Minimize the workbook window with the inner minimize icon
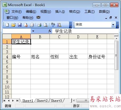The height and width of the screenshot is (110, 121). 106,18
